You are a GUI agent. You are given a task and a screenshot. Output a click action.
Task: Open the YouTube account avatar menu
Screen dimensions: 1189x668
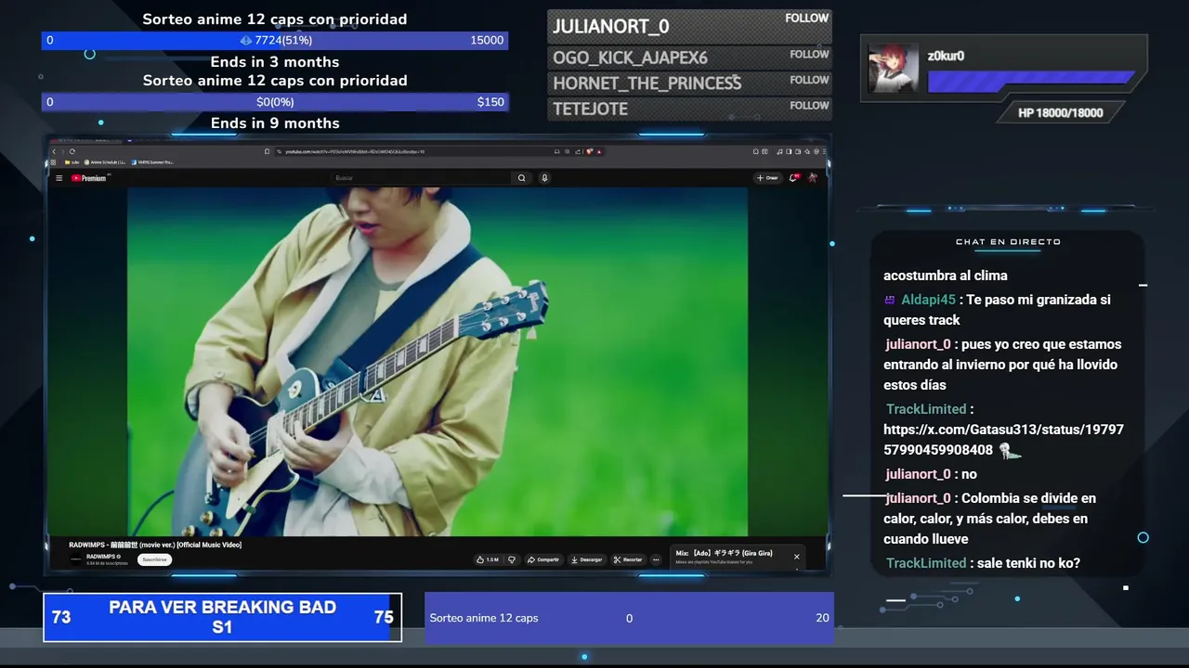coord(813,178)
